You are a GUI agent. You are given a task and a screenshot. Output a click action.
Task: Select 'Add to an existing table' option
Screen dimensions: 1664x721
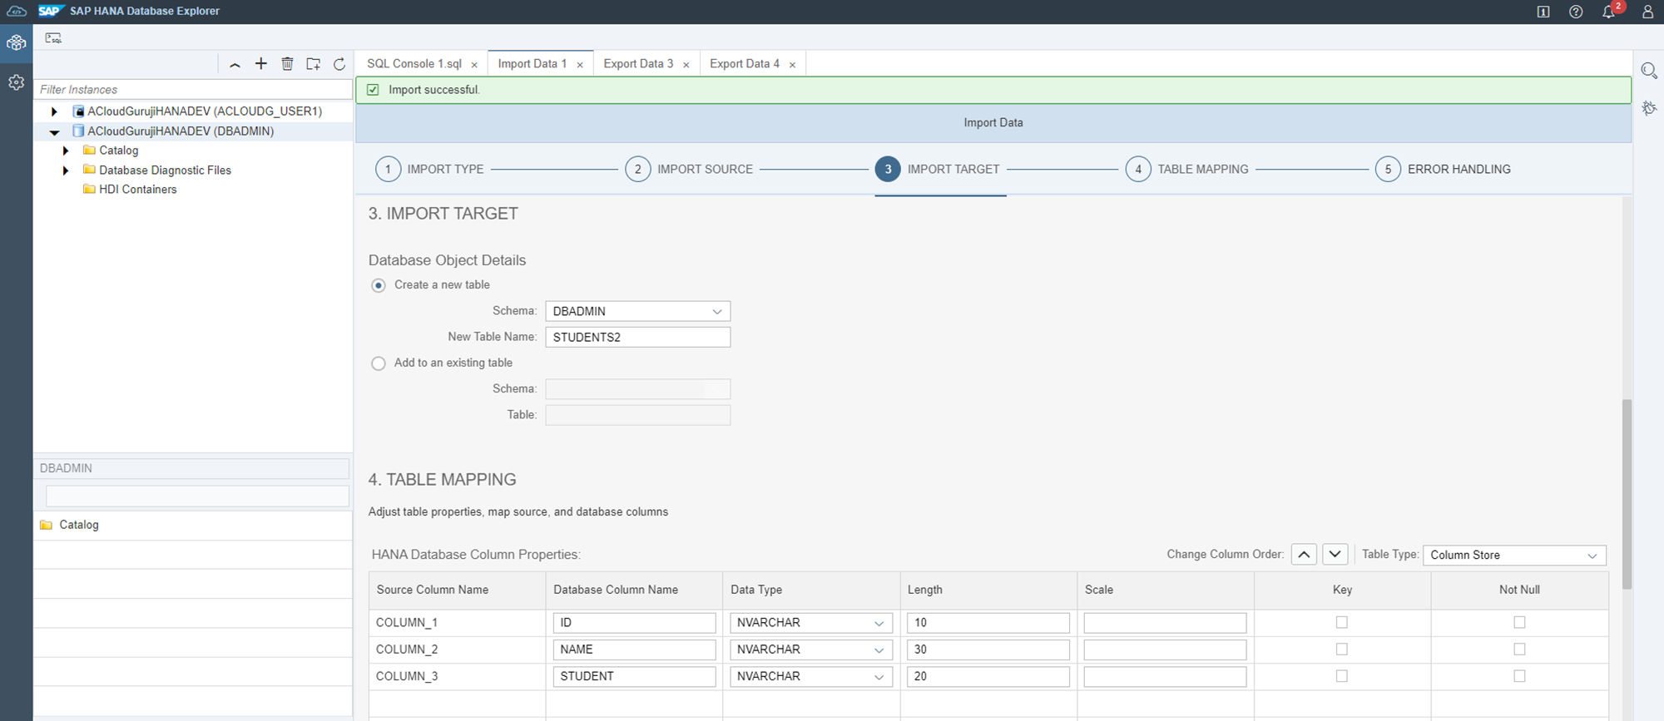point(379,363)
